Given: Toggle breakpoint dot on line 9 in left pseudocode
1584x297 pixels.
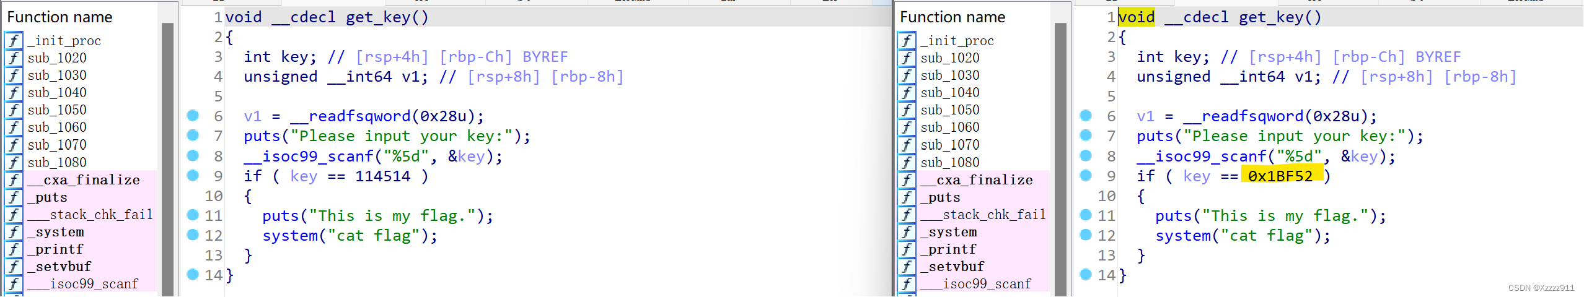Looking at the screenshot, I should pyautogui.click(x=193, y=176).
